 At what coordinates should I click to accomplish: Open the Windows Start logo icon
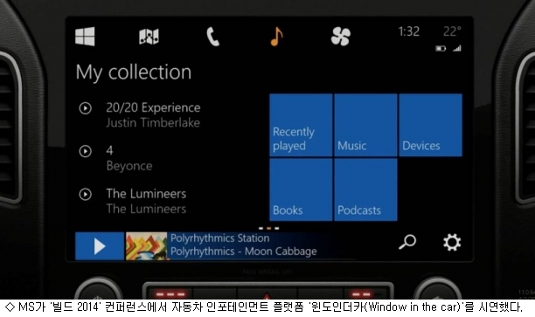pyautogui.click(x=85, y=36)
